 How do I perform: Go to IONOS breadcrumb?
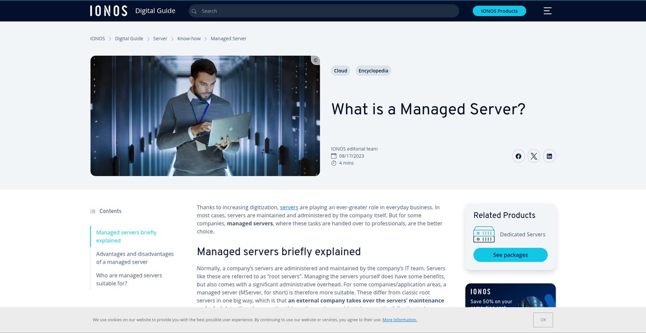coord(97,39)
